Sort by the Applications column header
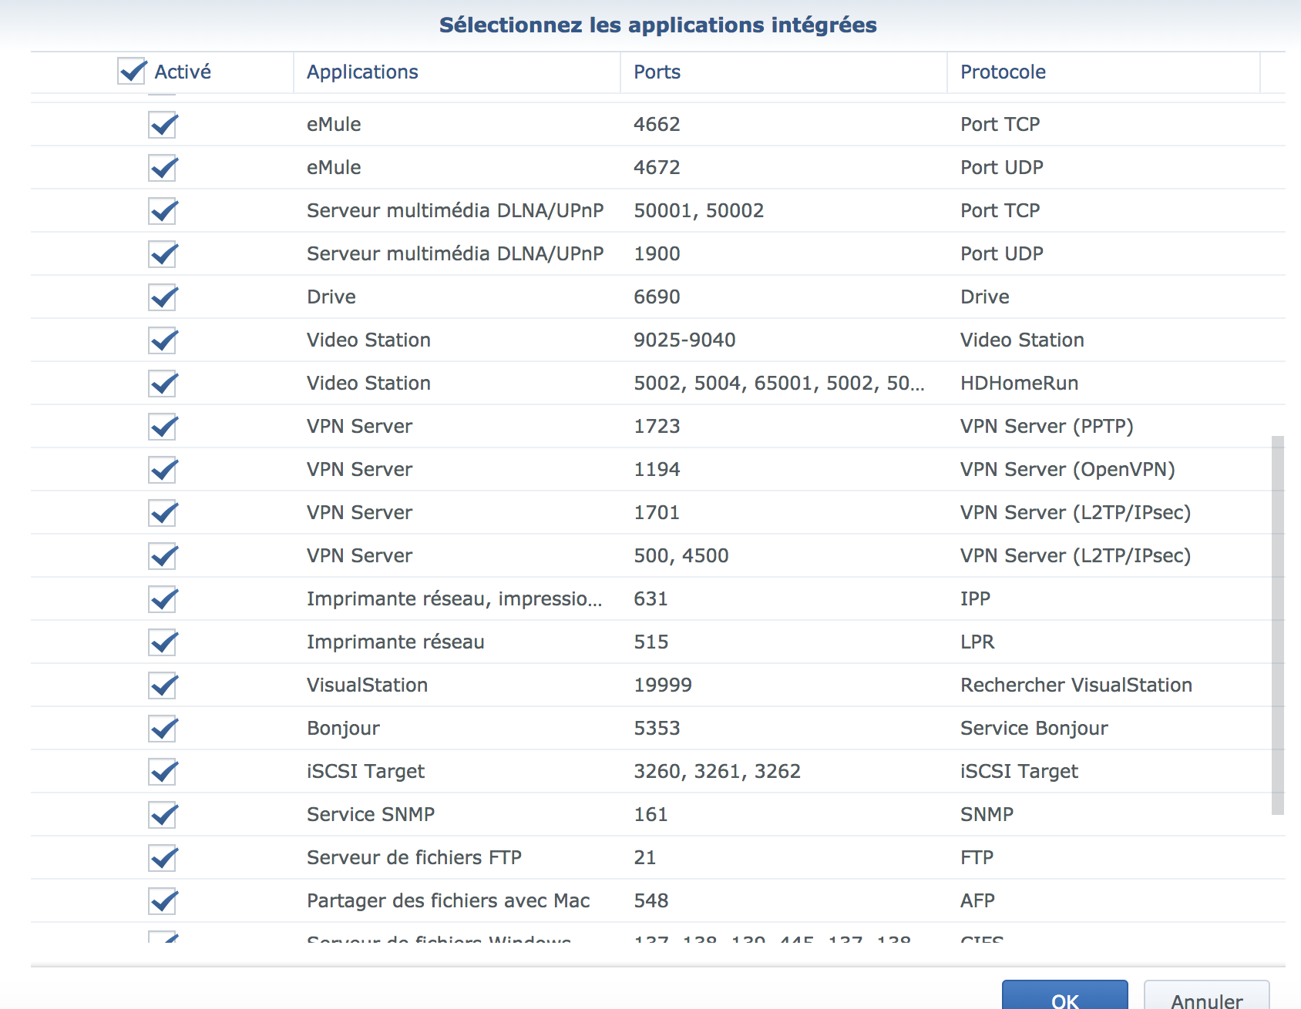1301x1009 pixels. pyautogui.click(x=456, y=72)
